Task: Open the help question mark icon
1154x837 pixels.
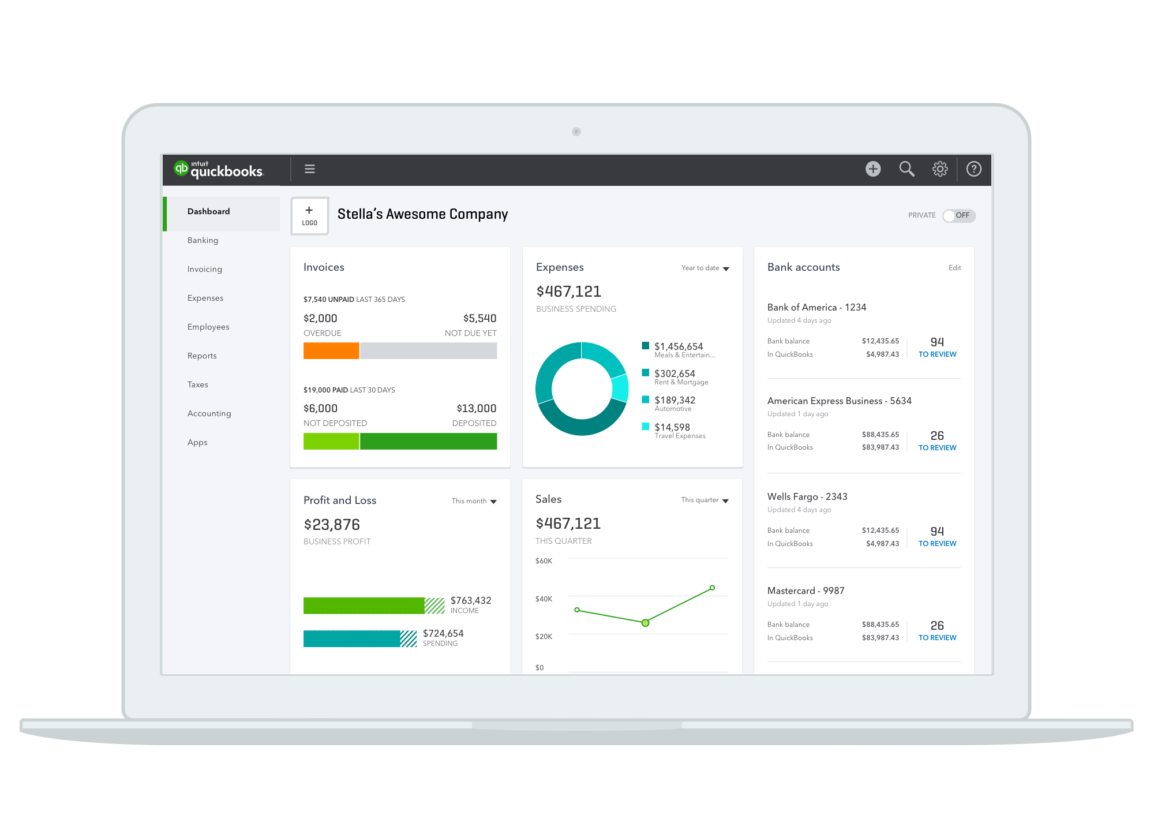Action: (974, 169)
